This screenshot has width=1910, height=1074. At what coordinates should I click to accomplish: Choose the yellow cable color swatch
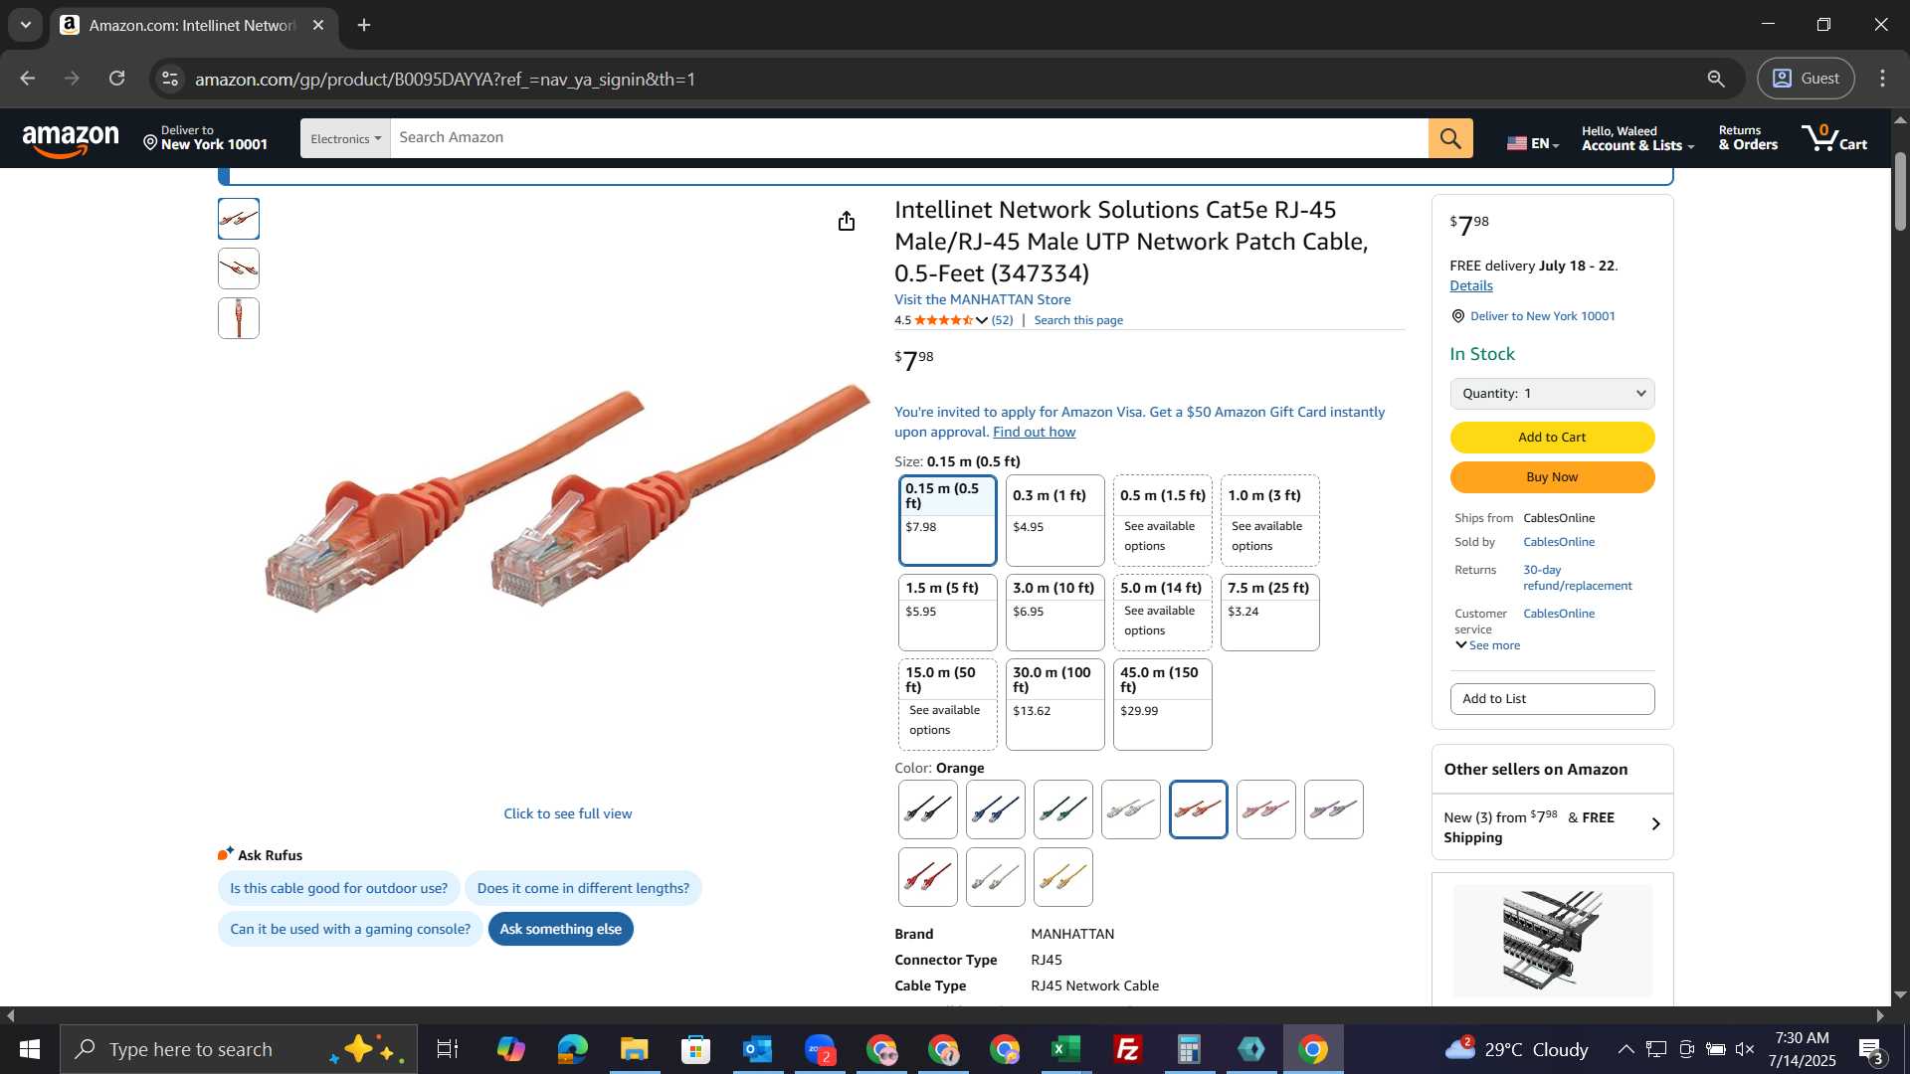(1062, 877)
